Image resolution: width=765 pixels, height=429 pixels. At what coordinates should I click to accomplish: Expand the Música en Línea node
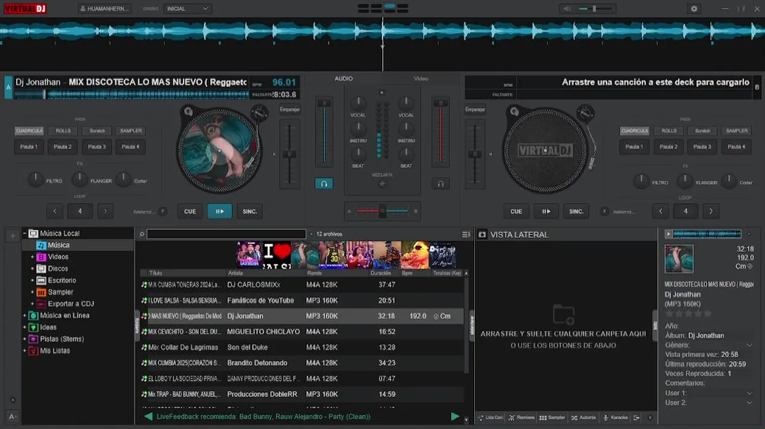pyautogui.click(x=24, y=316)
